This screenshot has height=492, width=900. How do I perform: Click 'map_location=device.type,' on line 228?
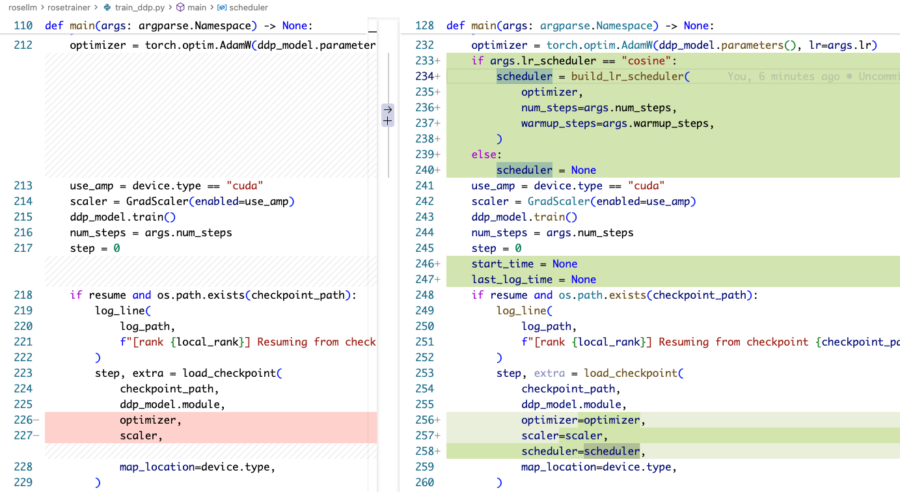197,467
